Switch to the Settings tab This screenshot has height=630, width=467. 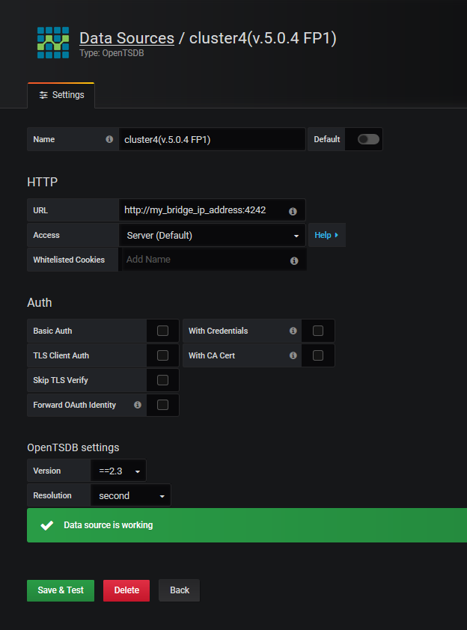pyautogui.click(x=61, y=95)
